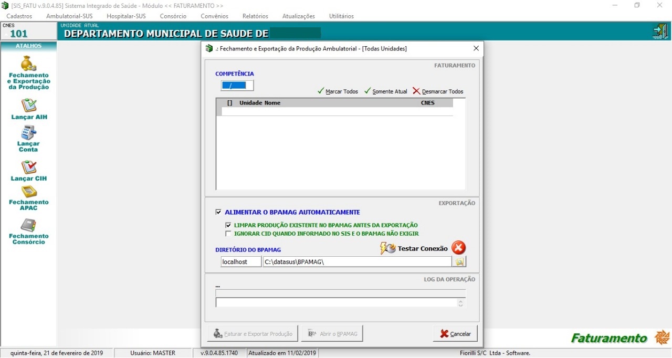Select the Lançar CIH shortcut icon
The image size is (672, 358).
(29, 167)
